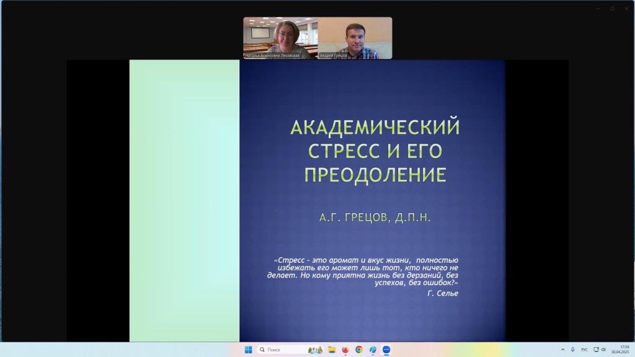Open File Explorer from the taskbar

pos(332,350)
